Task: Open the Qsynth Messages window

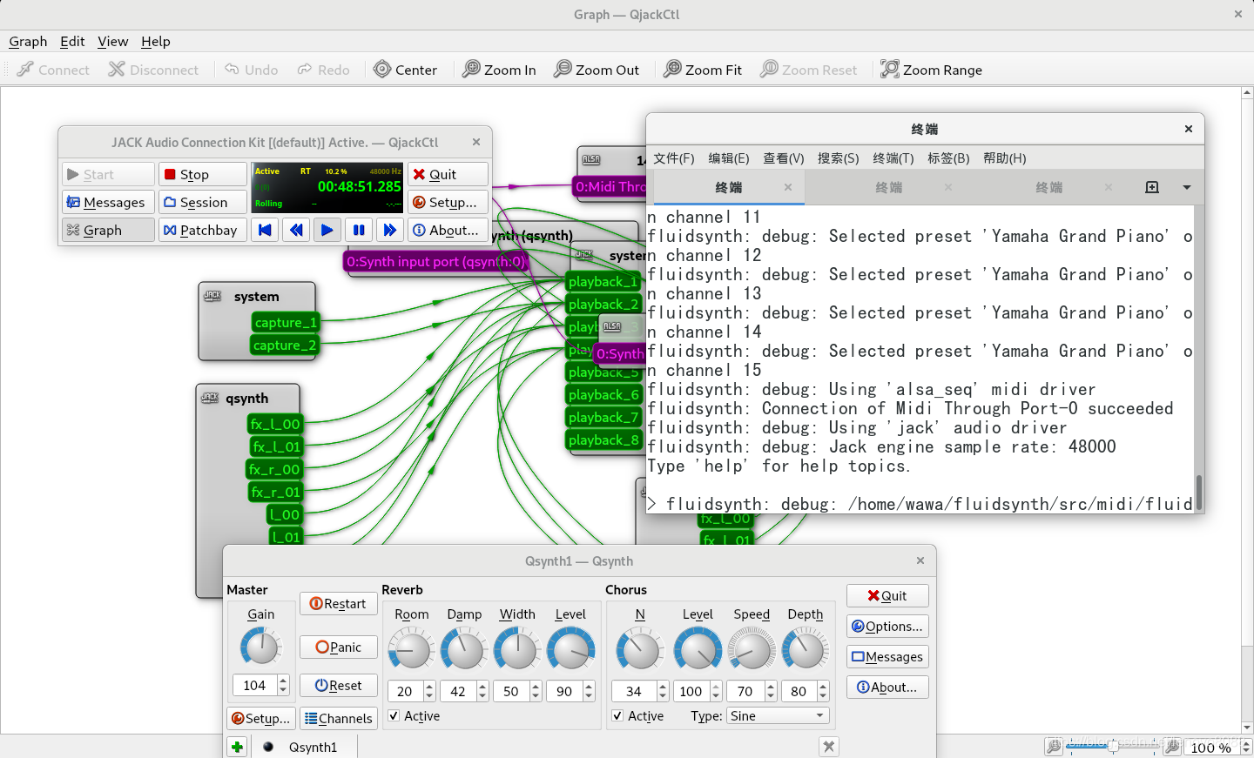Action: click(x=887, y=656)
